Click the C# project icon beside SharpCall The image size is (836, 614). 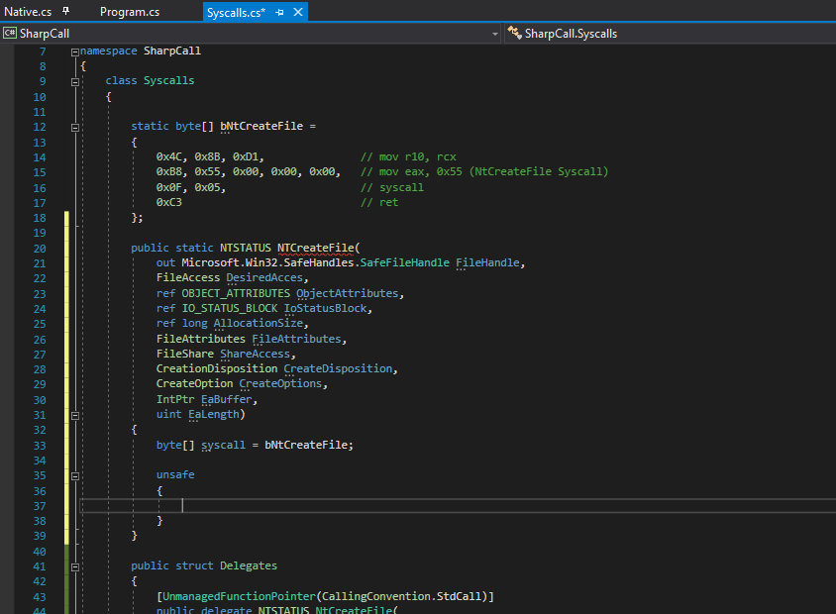tap(10, 34)
